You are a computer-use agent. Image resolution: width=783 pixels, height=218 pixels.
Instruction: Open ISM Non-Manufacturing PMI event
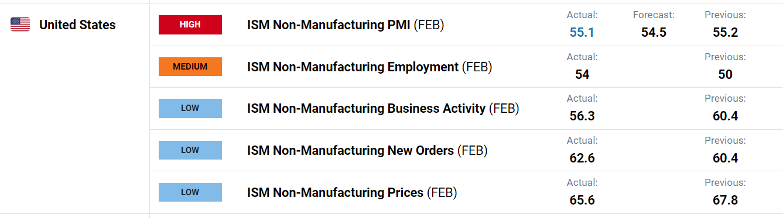(x=346, y=25)
